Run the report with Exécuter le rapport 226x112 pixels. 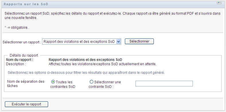tap(26, 104)
